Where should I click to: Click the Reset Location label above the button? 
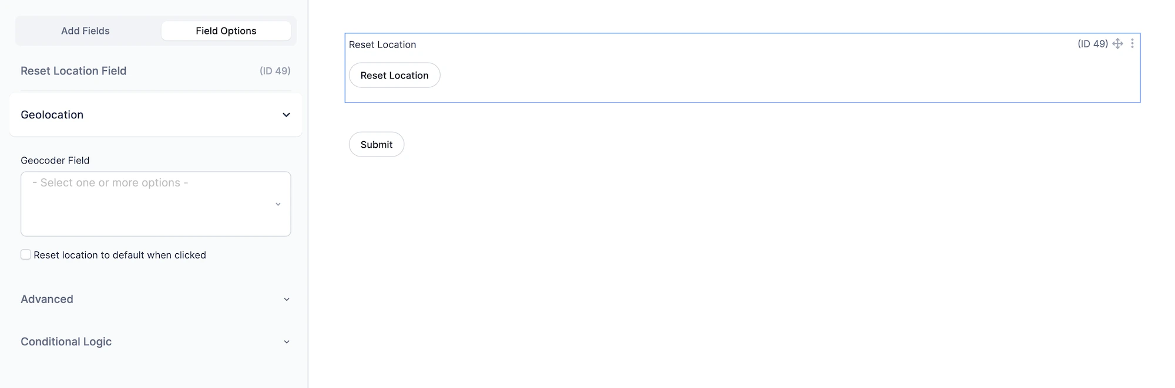382,45
